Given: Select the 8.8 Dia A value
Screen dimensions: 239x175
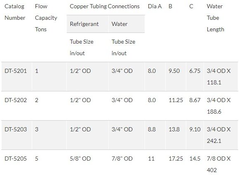Looking at the screenshot, I should click(x=152, y=129).
